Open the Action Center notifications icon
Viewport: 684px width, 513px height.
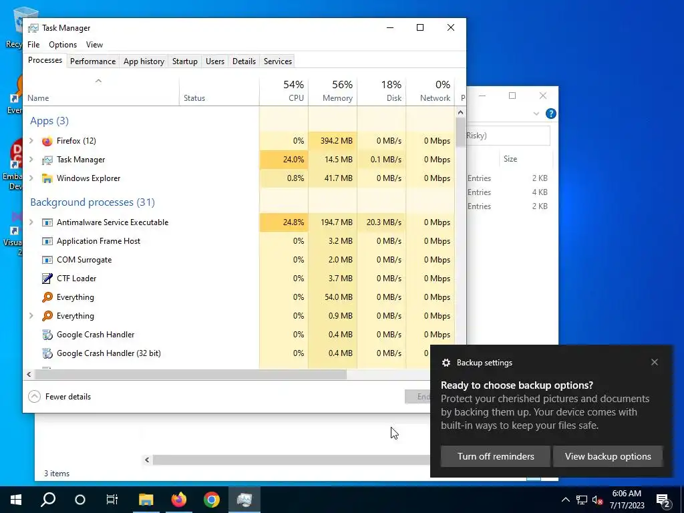point(663,500)
